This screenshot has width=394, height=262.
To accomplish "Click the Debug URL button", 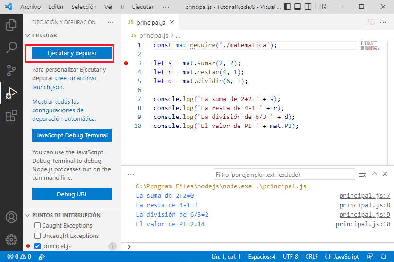I will pyautogui.click(x=72, y=194).
